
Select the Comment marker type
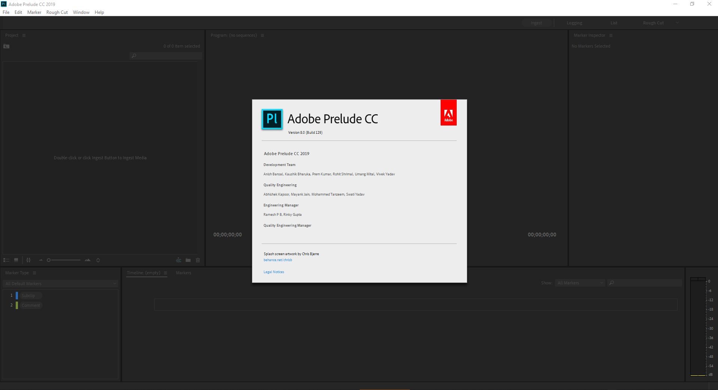[31, 305]
